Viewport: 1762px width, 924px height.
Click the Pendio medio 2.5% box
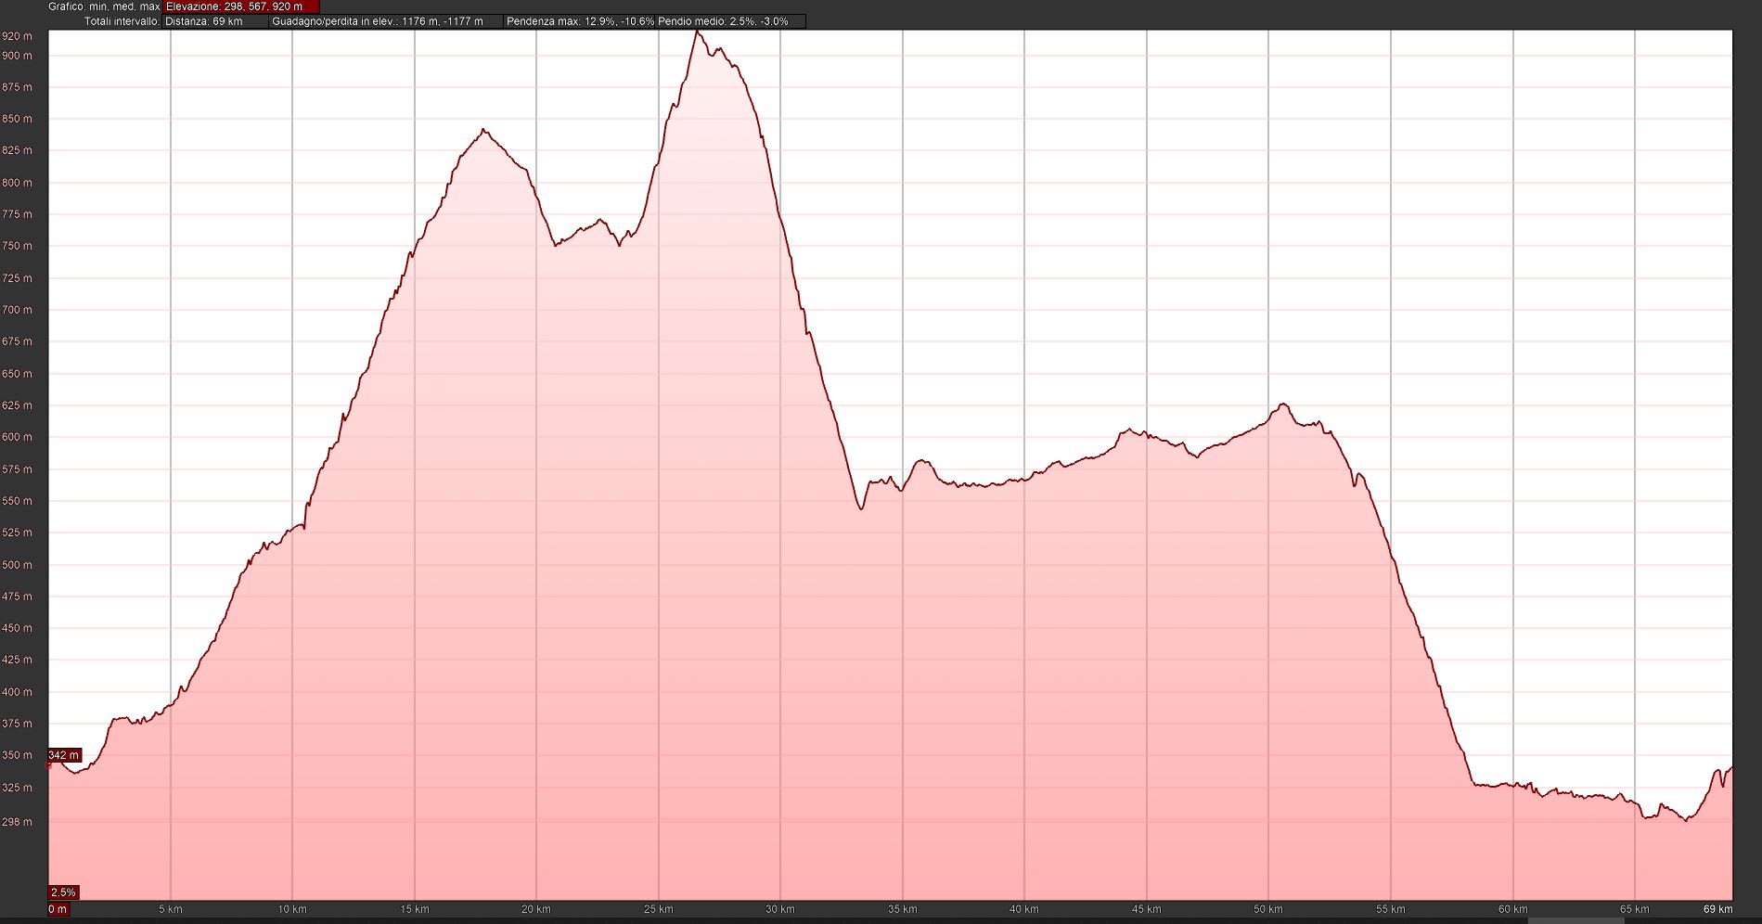[x=729, y=21]
